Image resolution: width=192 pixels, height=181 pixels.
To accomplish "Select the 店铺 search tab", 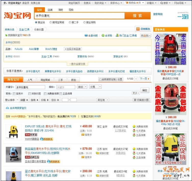I will (50, 10).
